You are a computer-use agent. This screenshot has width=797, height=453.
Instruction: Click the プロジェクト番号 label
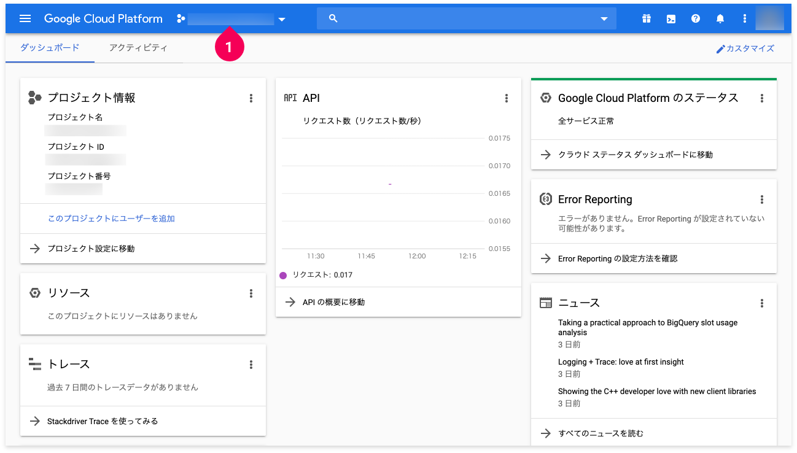79,176
